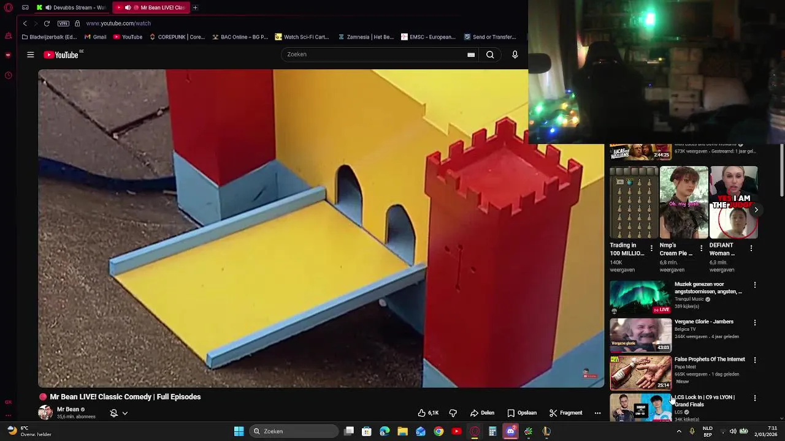Open options for False Prophets video
785x441 pixels.
tap(755, 360)
